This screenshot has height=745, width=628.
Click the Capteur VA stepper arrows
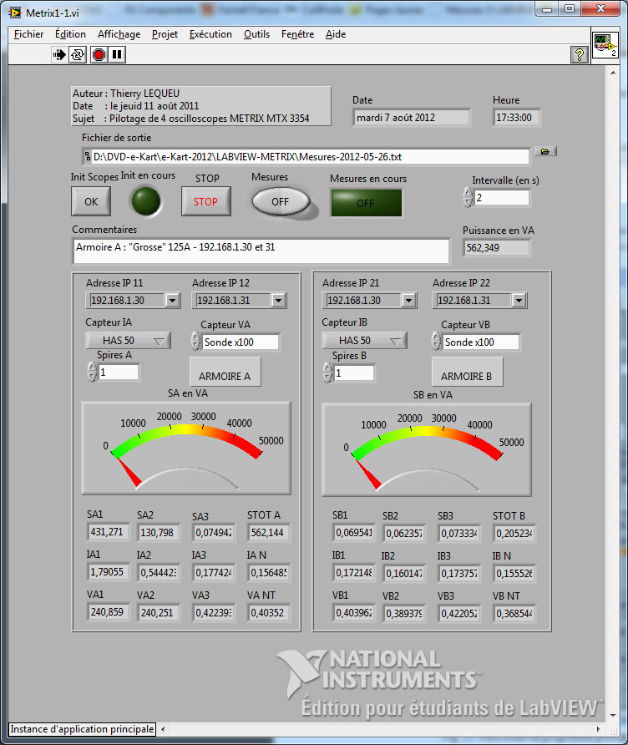195,342
